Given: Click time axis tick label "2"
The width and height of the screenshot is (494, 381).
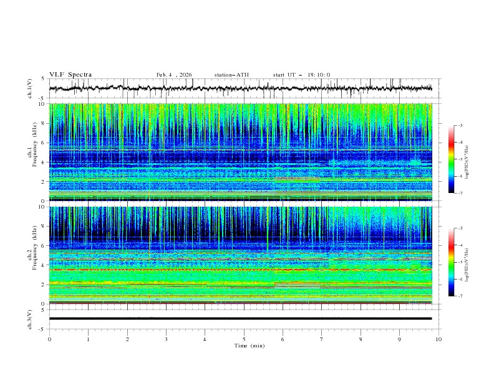Looking at the screenshot, I should 127,339.
